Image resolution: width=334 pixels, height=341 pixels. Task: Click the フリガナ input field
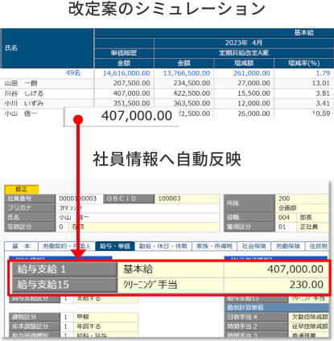click(138, 208)
